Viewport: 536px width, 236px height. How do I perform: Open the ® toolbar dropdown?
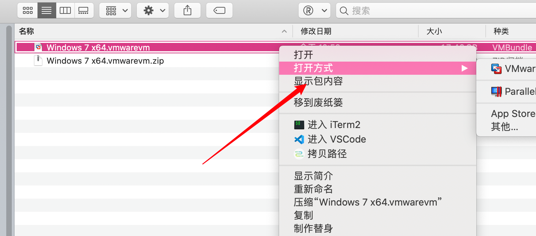(315, 10)
